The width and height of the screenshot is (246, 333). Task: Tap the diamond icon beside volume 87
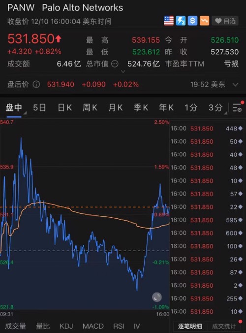[x=241, y=272]
